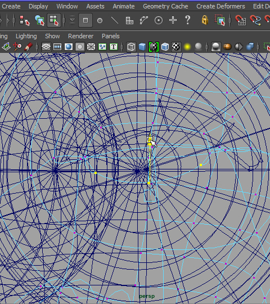Open the Window menu
The image size is (270, 304).
[x=67, y=6]
